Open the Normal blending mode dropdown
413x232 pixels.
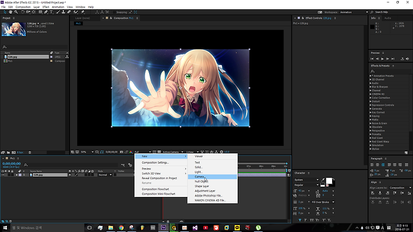[105, 175]
